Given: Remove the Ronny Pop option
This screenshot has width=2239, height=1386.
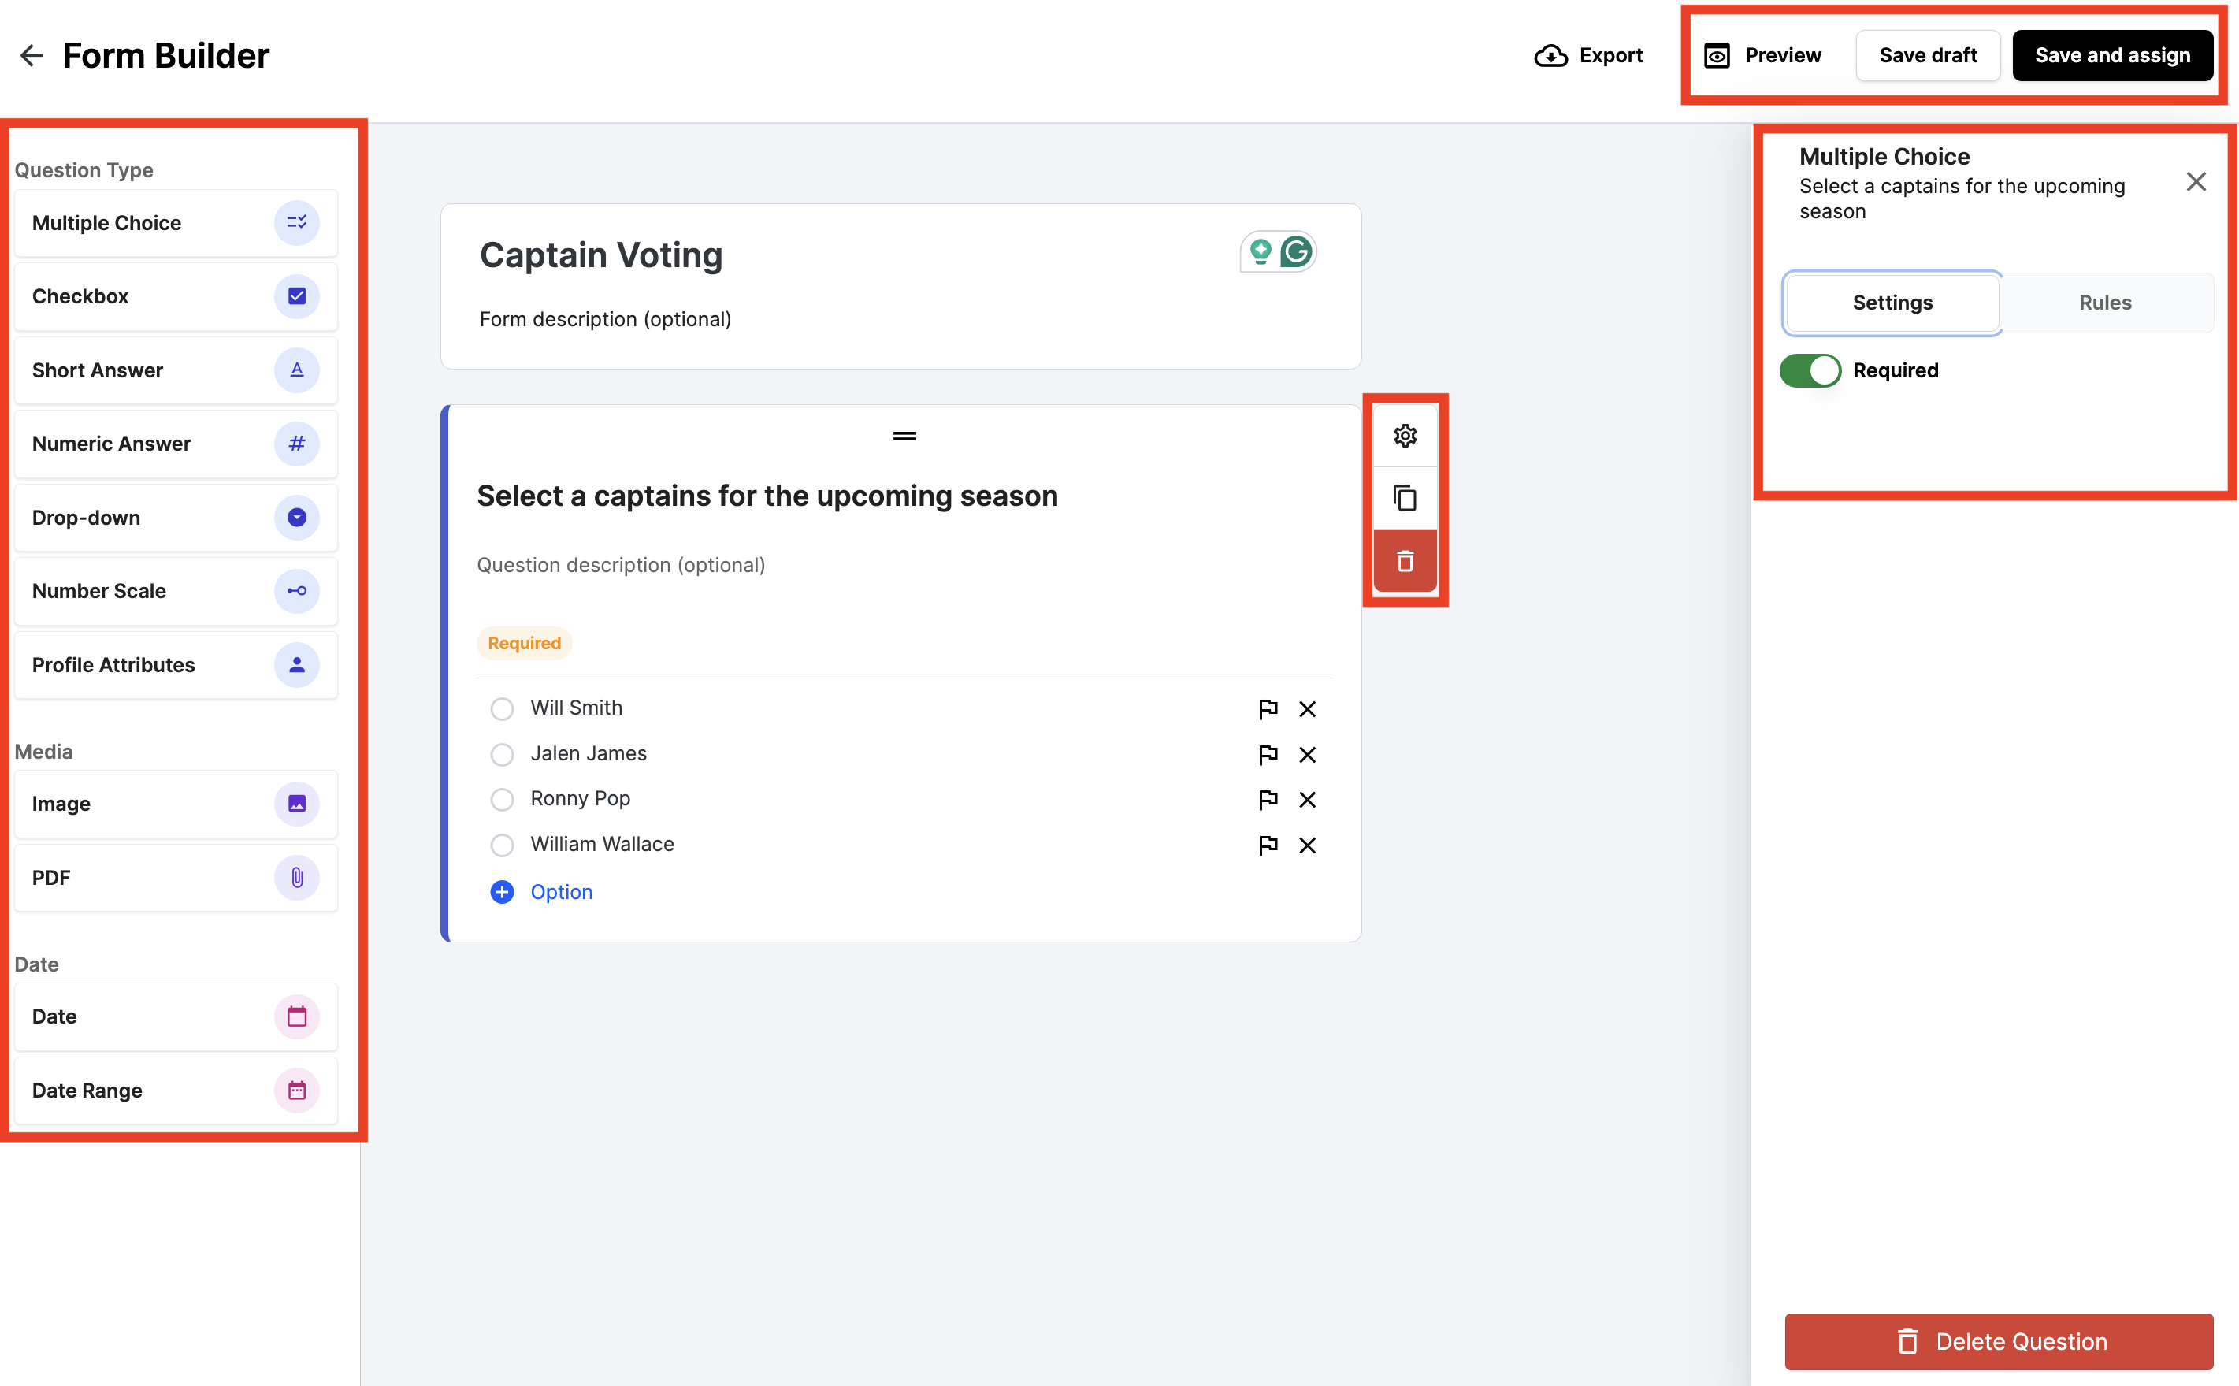Looking at the screenshot, I should pyautogui.click(x=1308, y=799).
